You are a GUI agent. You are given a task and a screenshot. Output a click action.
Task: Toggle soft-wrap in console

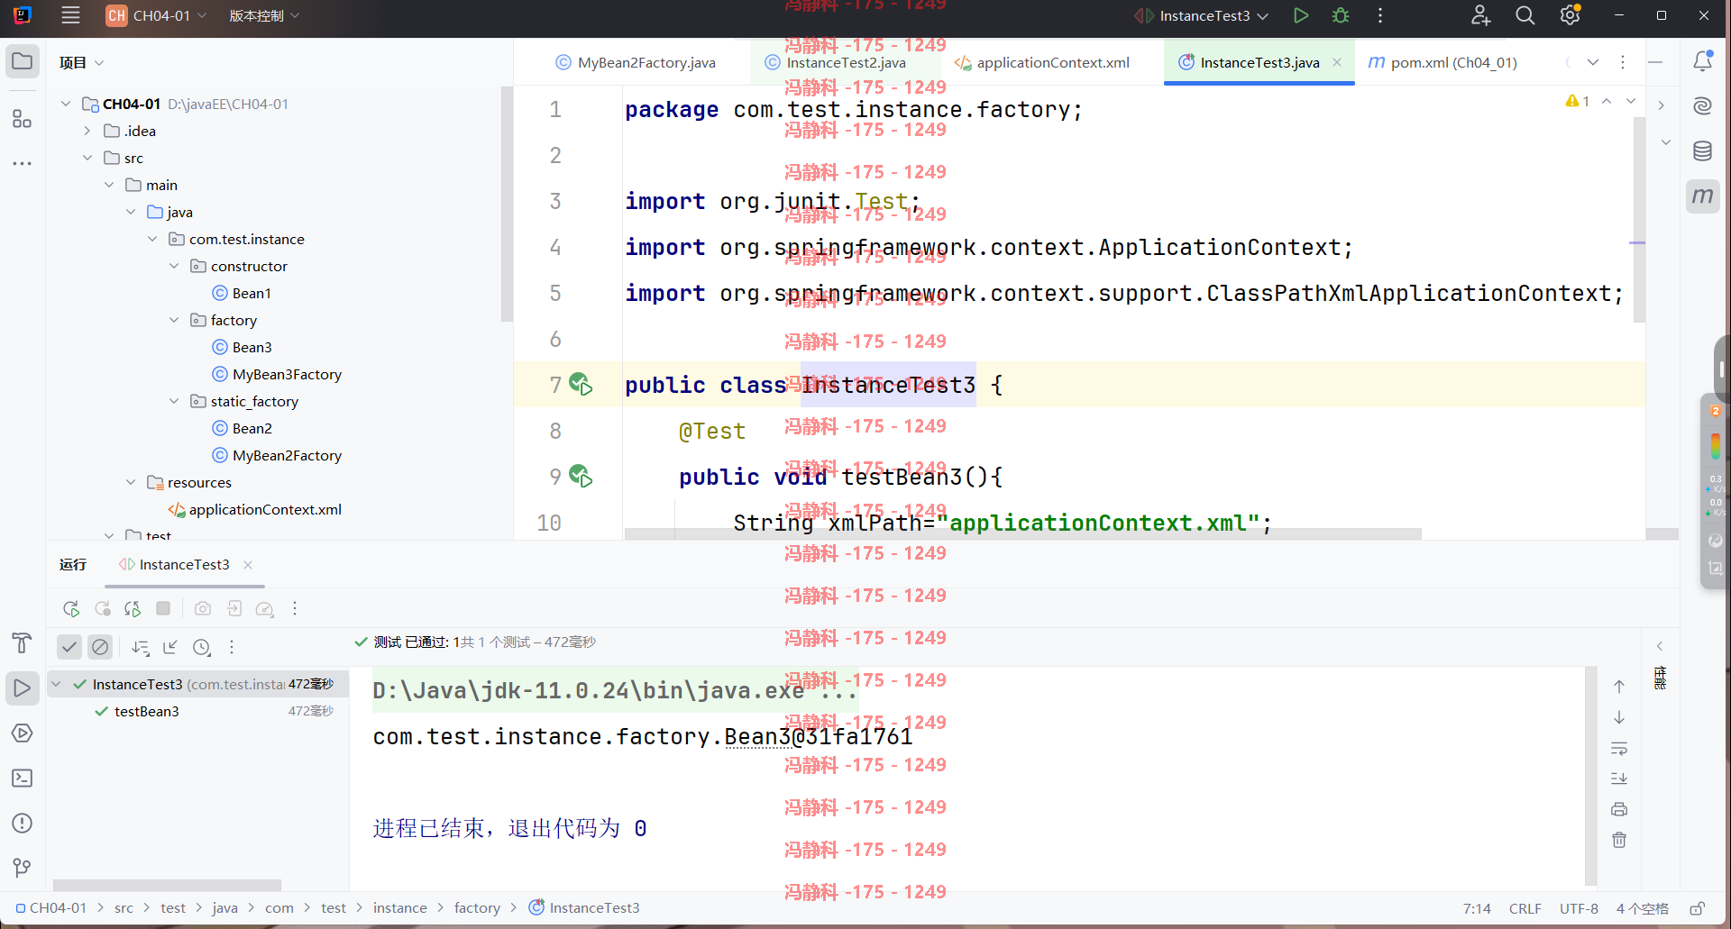(1619, 748)
